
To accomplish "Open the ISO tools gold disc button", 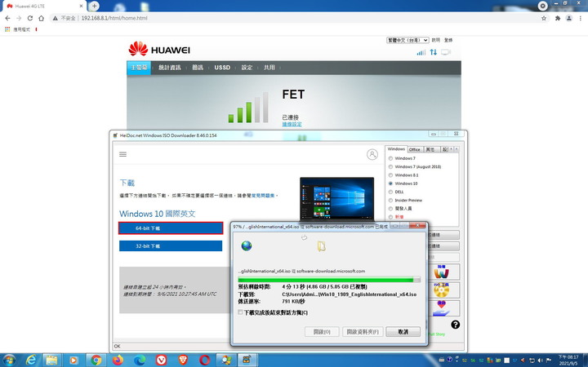I will tap(441, 290).
